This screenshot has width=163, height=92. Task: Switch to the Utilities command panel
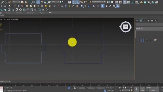click(x=156, y=21)
